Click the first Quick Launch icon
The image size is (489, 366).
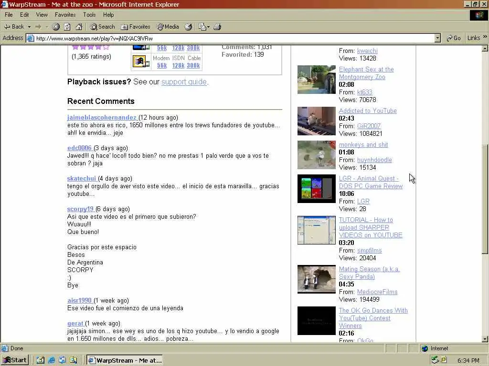pos(41,360)
